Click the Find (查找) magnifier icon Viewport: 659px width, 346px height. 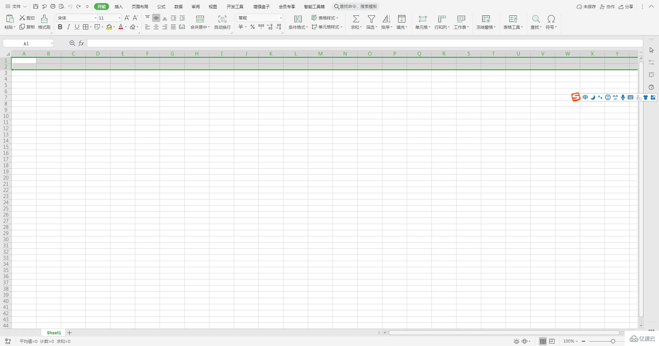pyautogui.click(x=536, y=18)
